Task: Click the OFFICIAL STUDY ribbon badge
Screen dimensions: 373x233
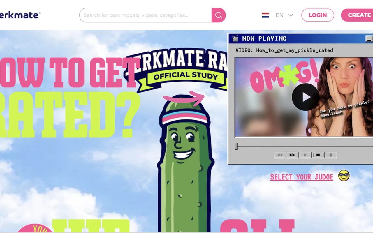Action: tap(186, 76)
